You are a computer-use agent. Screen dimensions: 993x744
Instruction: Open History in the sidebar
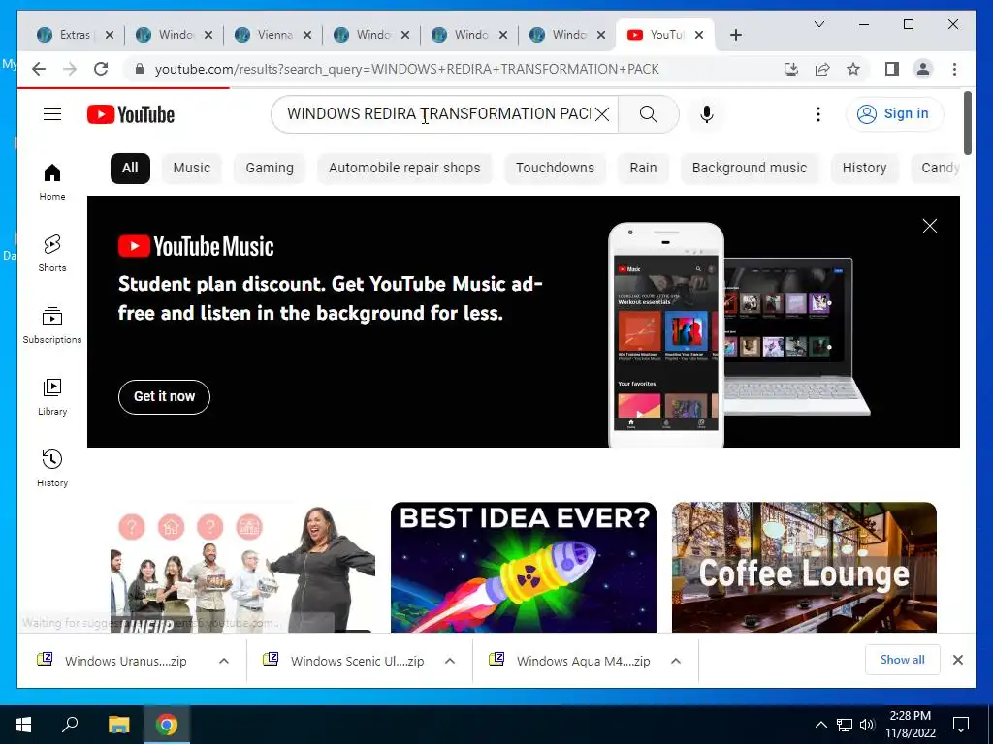pyautogui.click(x=52, y=468)
